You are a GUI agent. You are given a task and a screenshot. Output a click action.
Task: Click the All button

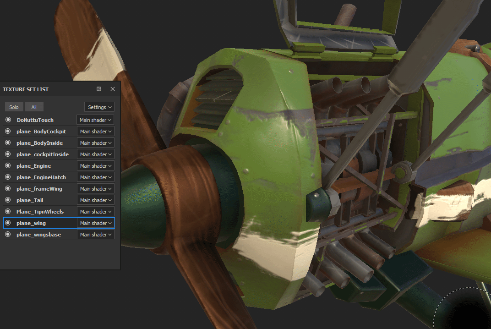(34, 107)
